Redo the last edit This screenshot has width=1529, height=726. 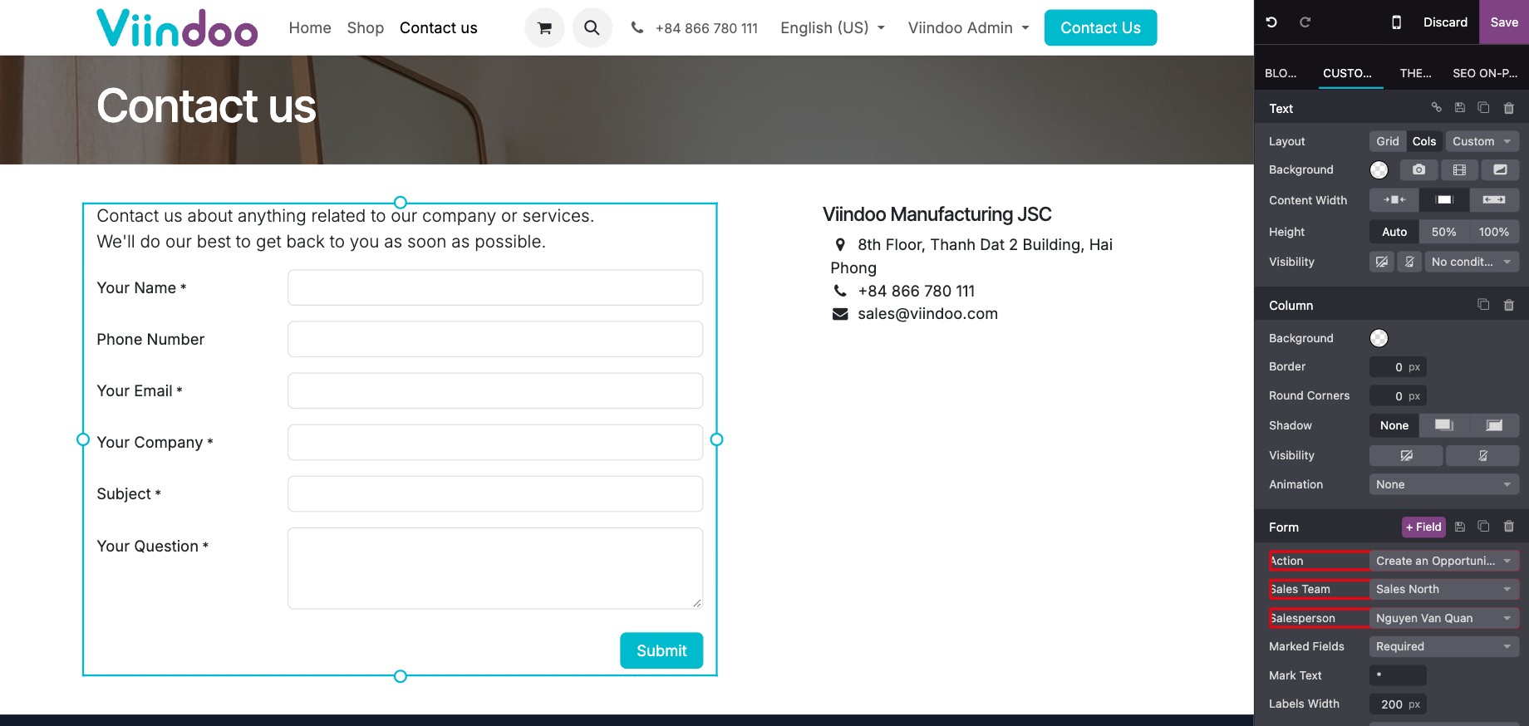pyautogui.click(x=1305, y=22)
